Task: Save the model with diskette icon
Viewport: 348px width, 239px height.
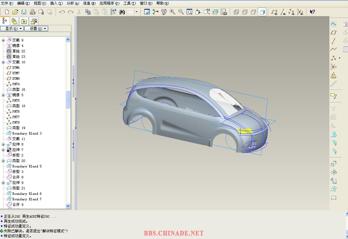Action: [x=24, y=12]
